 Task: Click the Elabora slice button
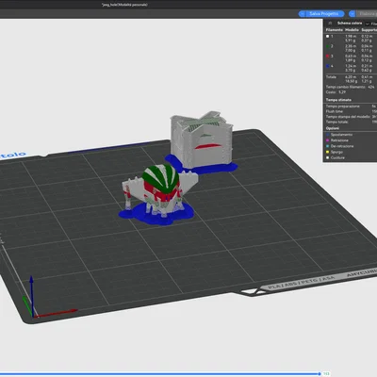(367, 14)
